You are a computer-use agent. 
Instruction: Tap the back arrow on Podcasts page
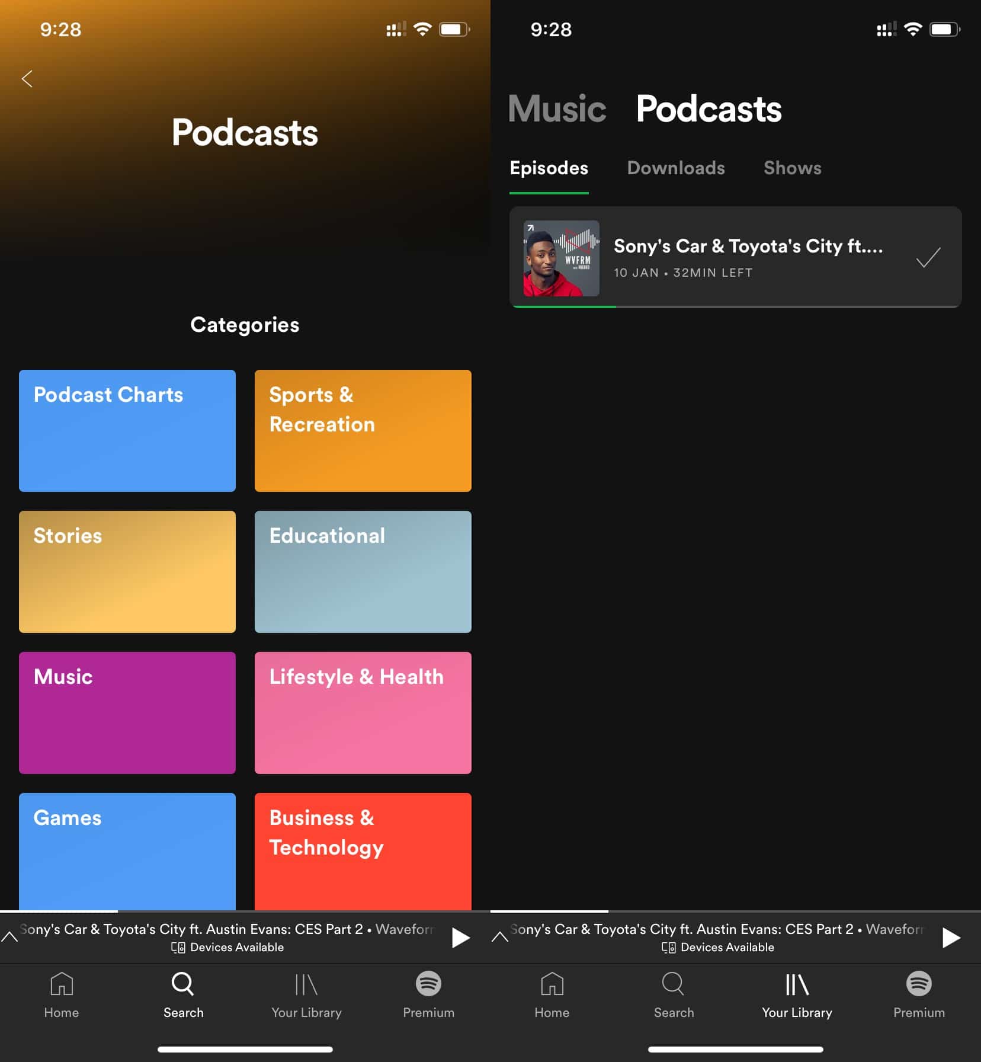pyautogui.click(x=27, y=79)
